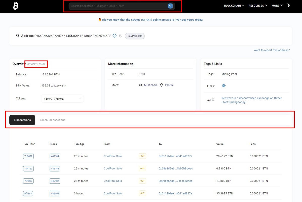
Task: Click CoolPool Solo sender in 1441b0 row
Action: click(x=113, y=168)
